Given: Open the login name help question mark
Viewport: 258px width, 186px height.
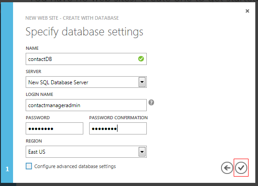Looking at the screenshot, I should click(x=151, y=103).
